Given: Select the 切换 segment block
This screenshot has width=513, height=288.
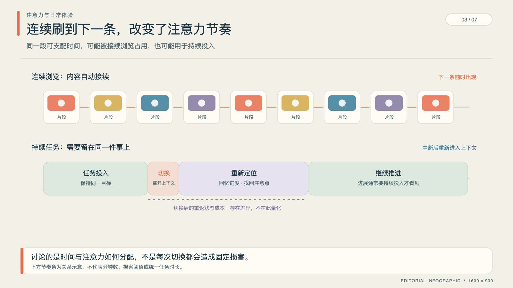Looking at the screenshot, I should pos(164,179).
